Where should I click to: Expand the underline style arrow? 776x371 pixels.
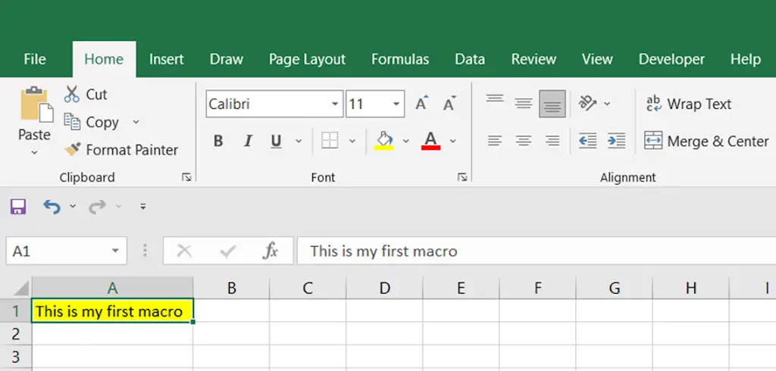pyautogui.click(x=299, y=141)
